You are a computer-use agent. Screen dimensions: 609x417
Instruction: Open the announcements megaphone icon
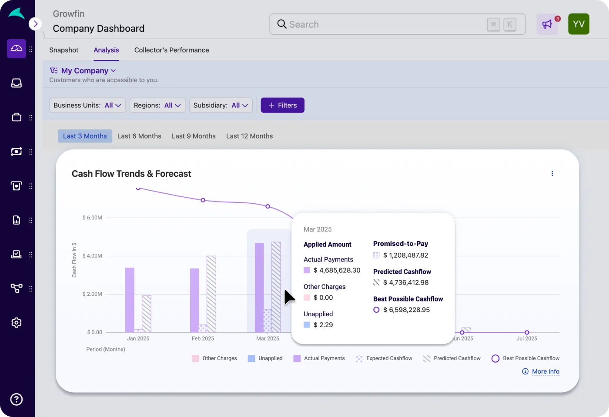[x=547, y=24]
